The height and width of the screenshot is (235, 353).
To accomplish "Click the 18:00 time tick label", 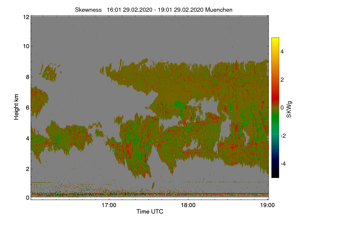I will (x=188, y=205).
